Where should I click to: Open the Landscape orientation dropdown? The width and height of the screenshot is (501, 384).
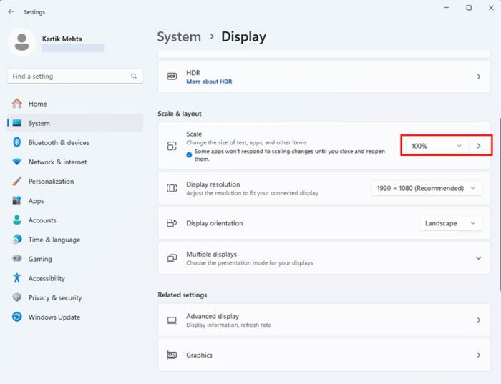coord(450,223)
